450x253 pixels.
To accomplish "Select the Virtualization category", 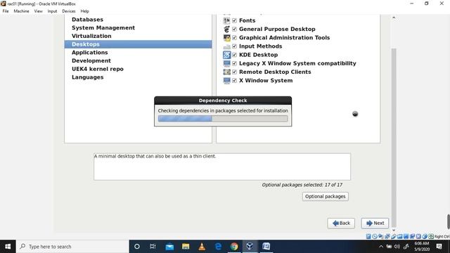I will (91, 36).
